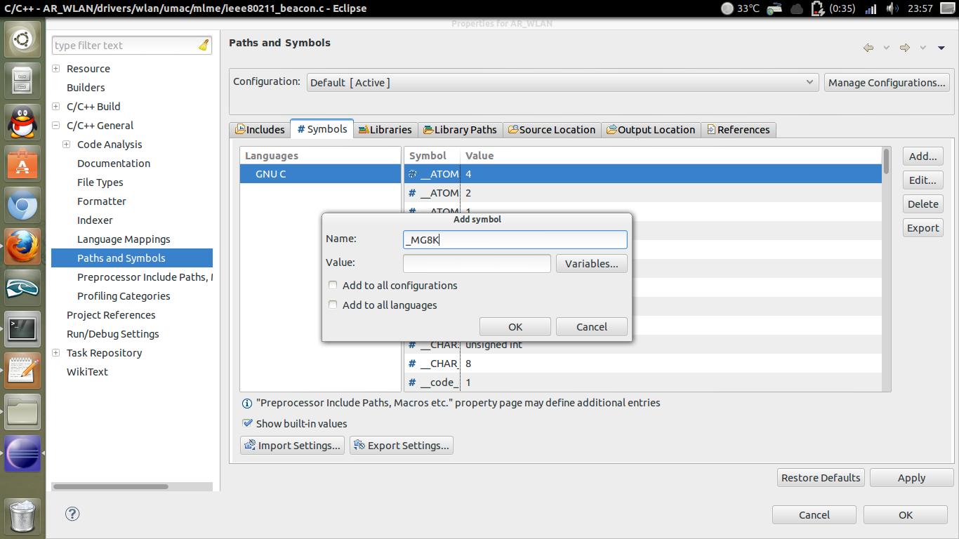Click the forward navigation arrow icon
Image resolution: width=959 pixels, height=539 pixels.
click(x=905, y=48)
